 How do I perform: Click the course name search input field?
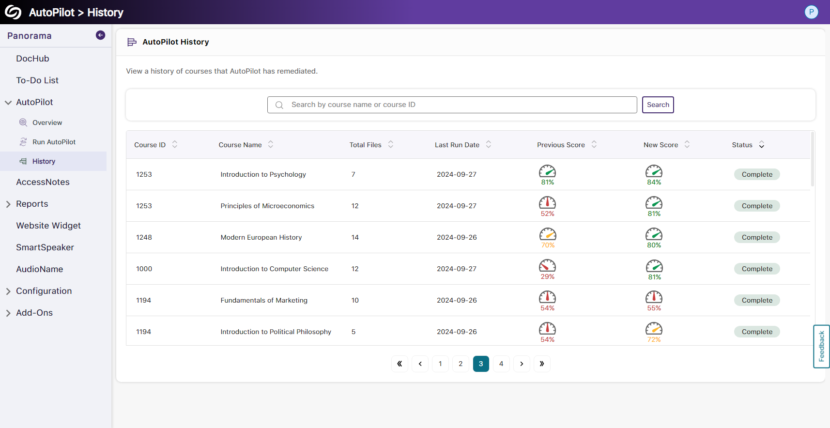[x=460, y=105]
